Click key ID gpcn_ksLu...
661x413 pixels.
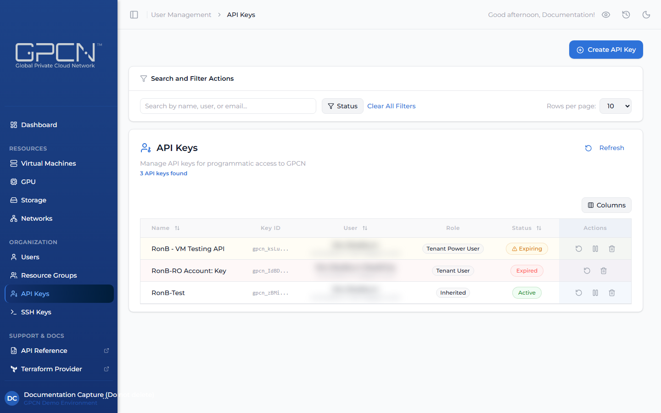click(270, 249)
